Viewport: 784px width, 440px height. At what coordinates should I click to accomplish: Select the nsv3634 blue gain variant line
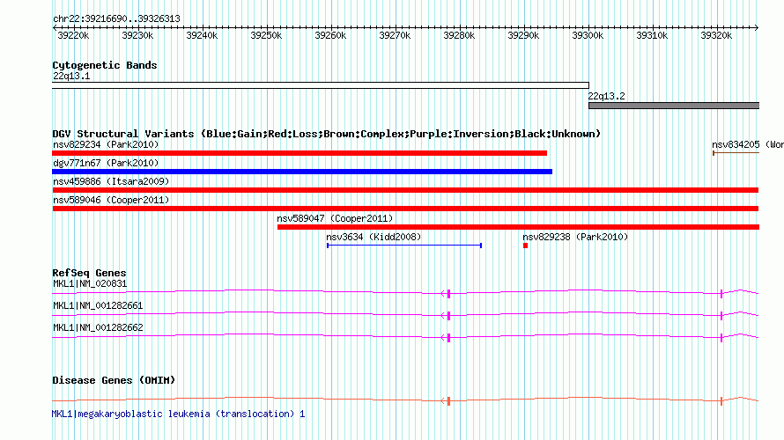404,246
